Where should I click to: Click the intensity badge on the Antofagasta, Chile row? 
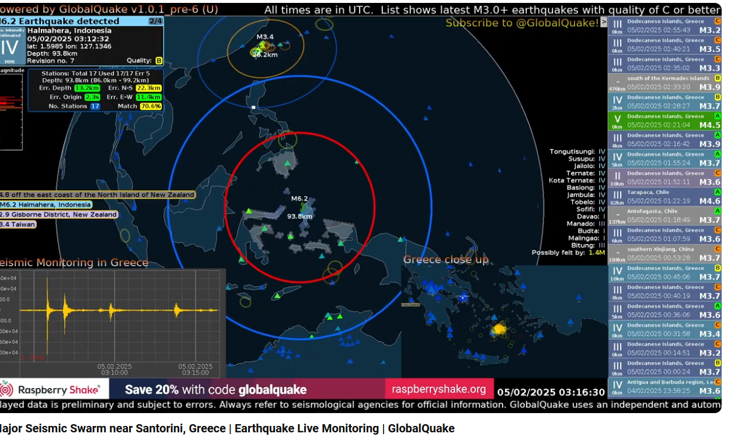click(617, 215)
